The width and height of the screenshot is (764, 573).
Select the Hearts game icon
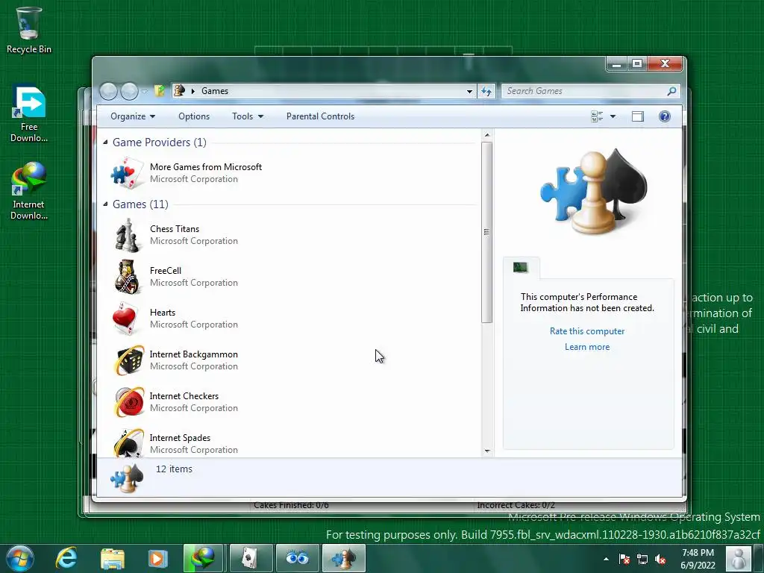[125, 319]
